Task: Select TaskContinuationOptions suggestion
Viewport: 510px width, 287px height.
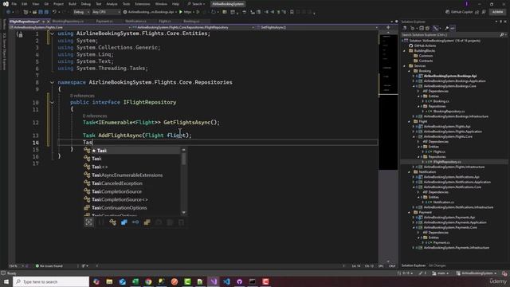Action: 131,207
